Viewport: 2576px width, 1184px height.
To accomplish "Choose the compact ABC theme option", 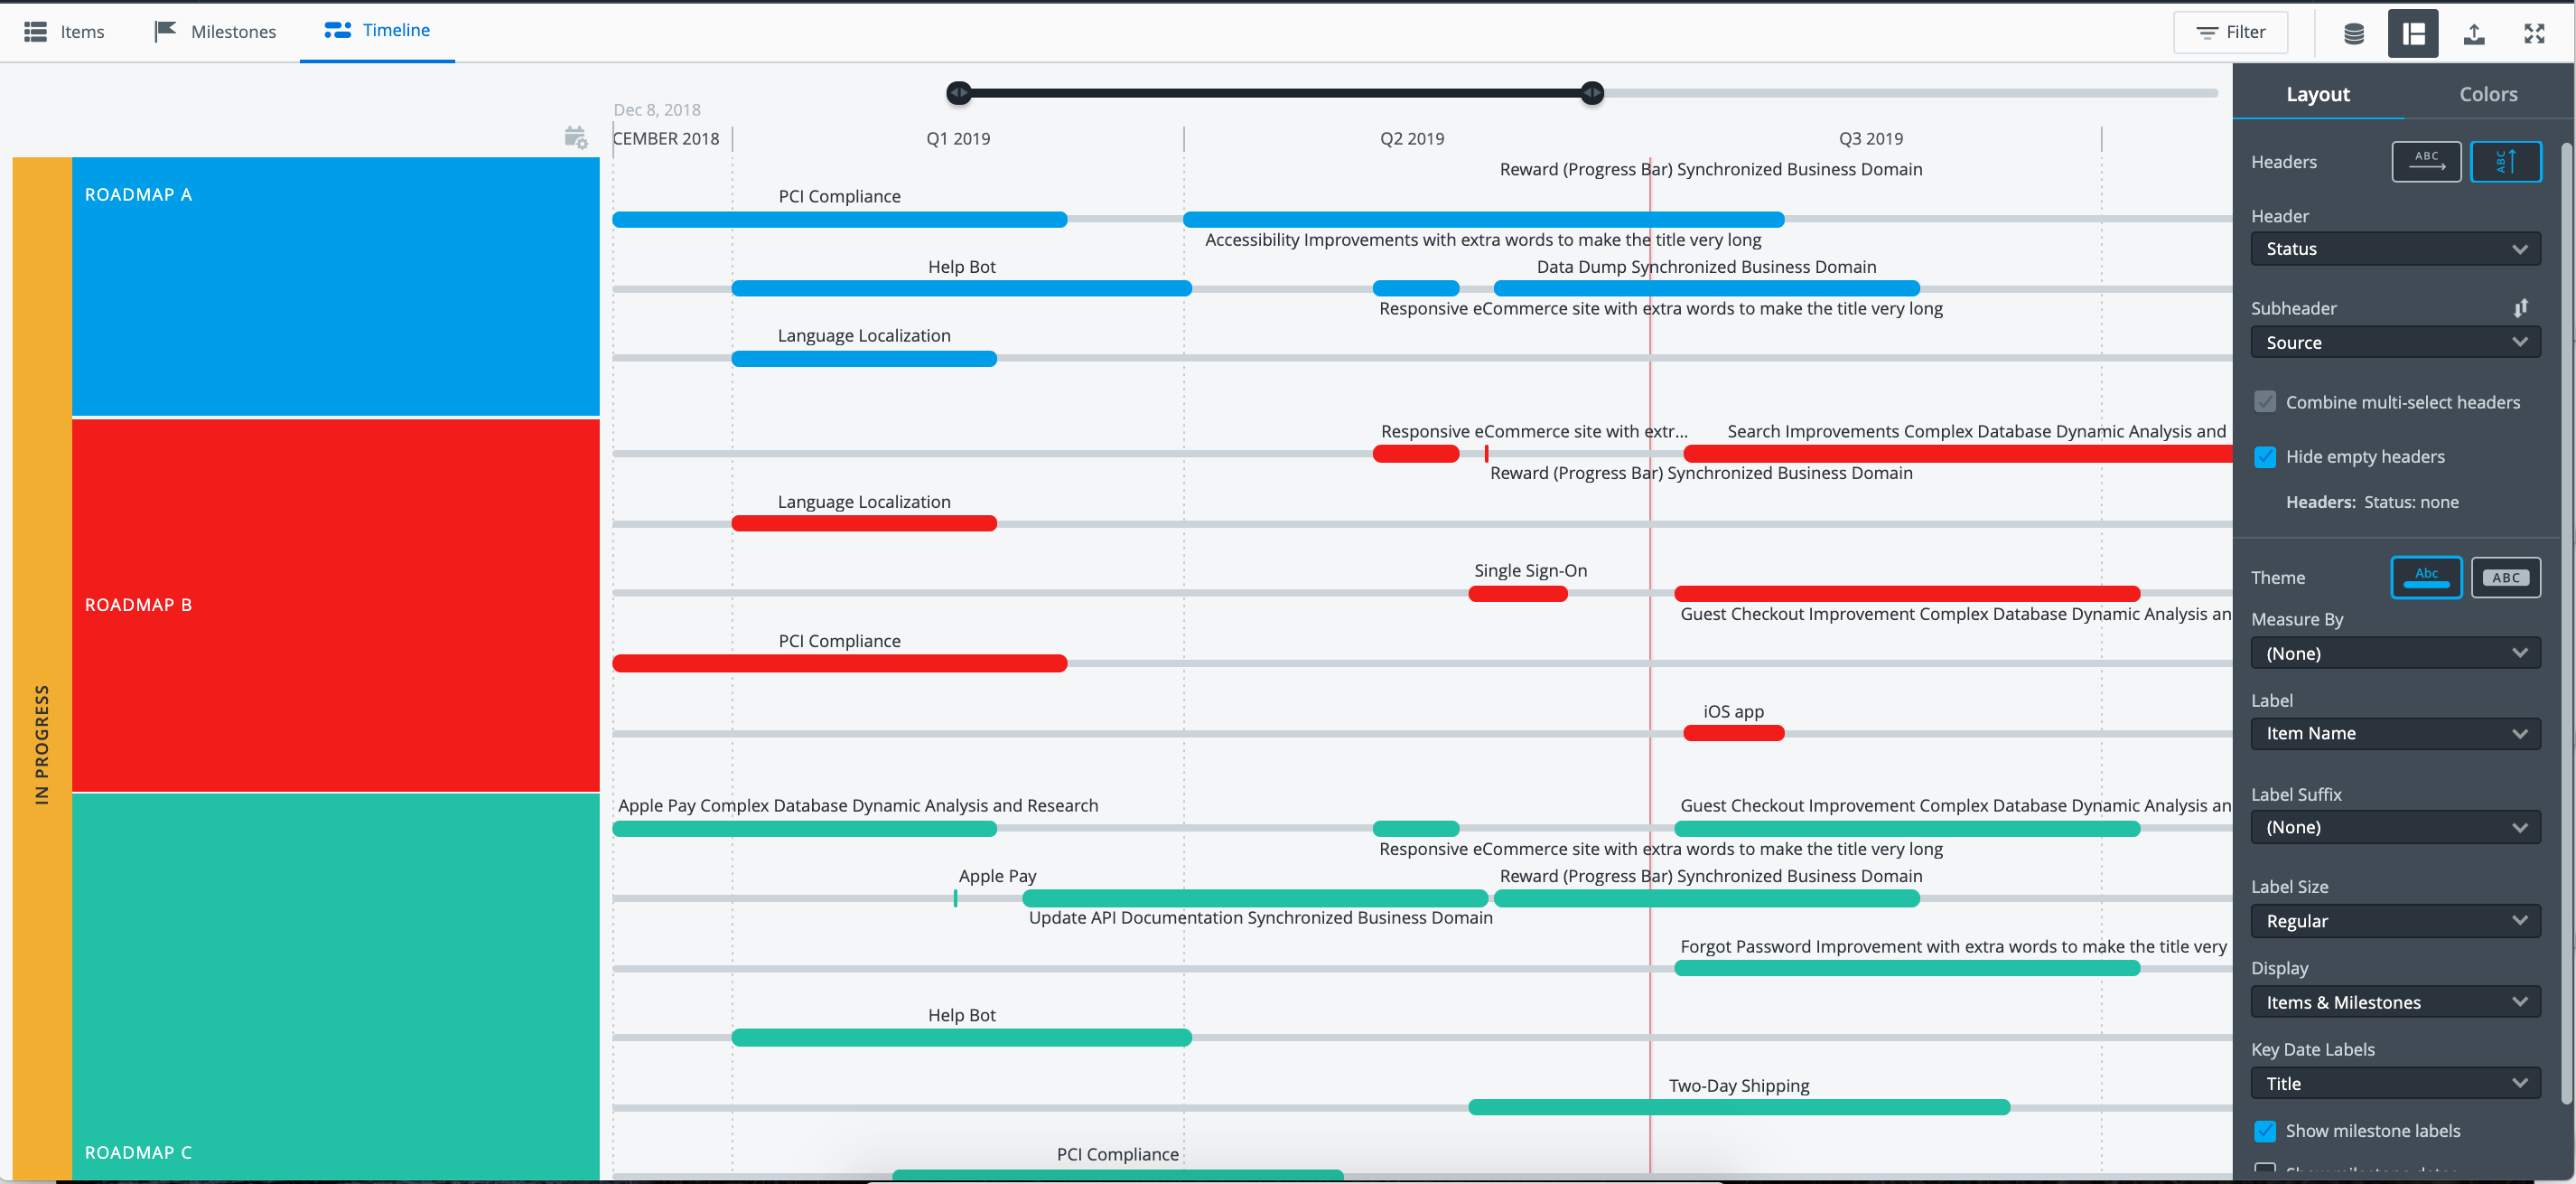I will pos(2505,578).
